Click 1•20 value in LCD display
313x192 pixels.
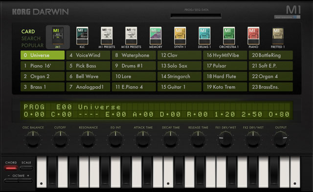[225, 114]
